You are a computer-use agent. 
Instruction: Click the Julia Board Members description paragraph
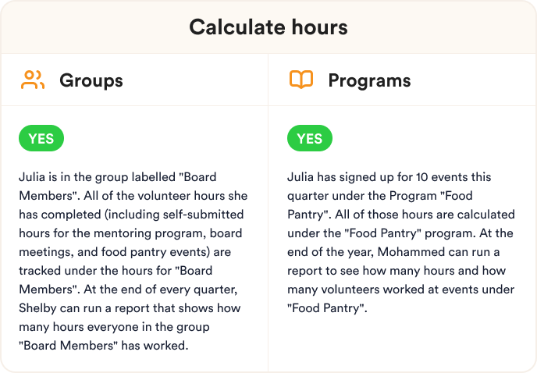133,261
